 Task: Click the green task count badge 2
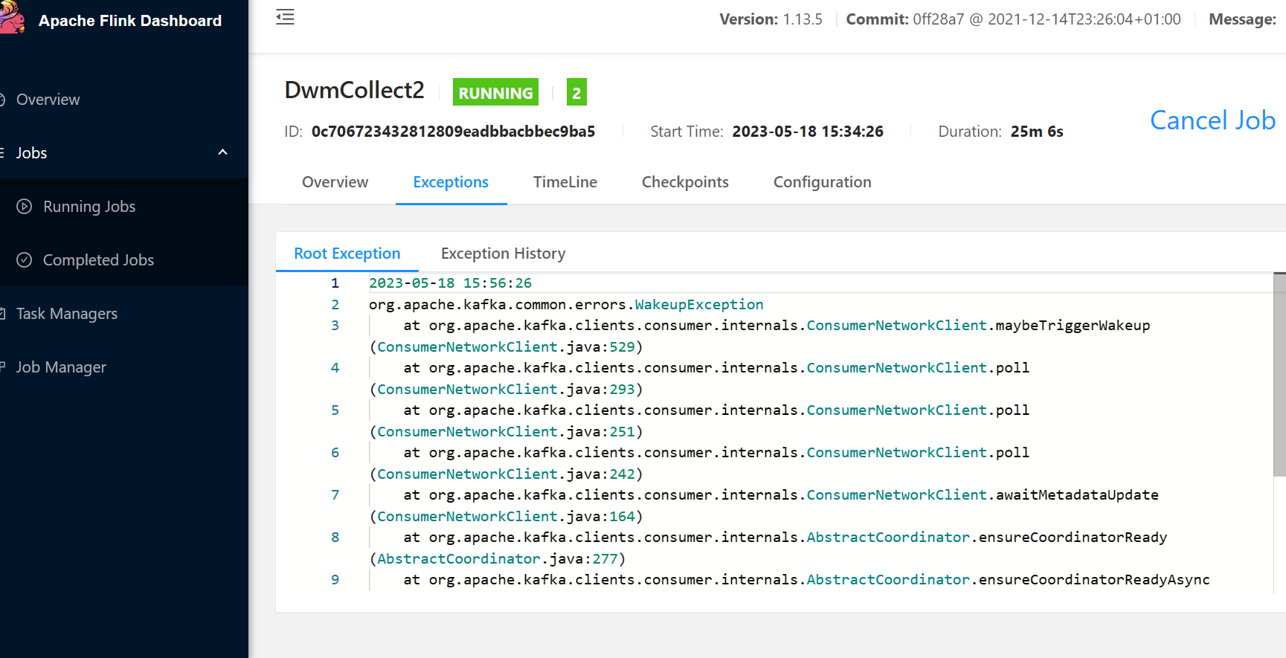click(x=576, y=93)
